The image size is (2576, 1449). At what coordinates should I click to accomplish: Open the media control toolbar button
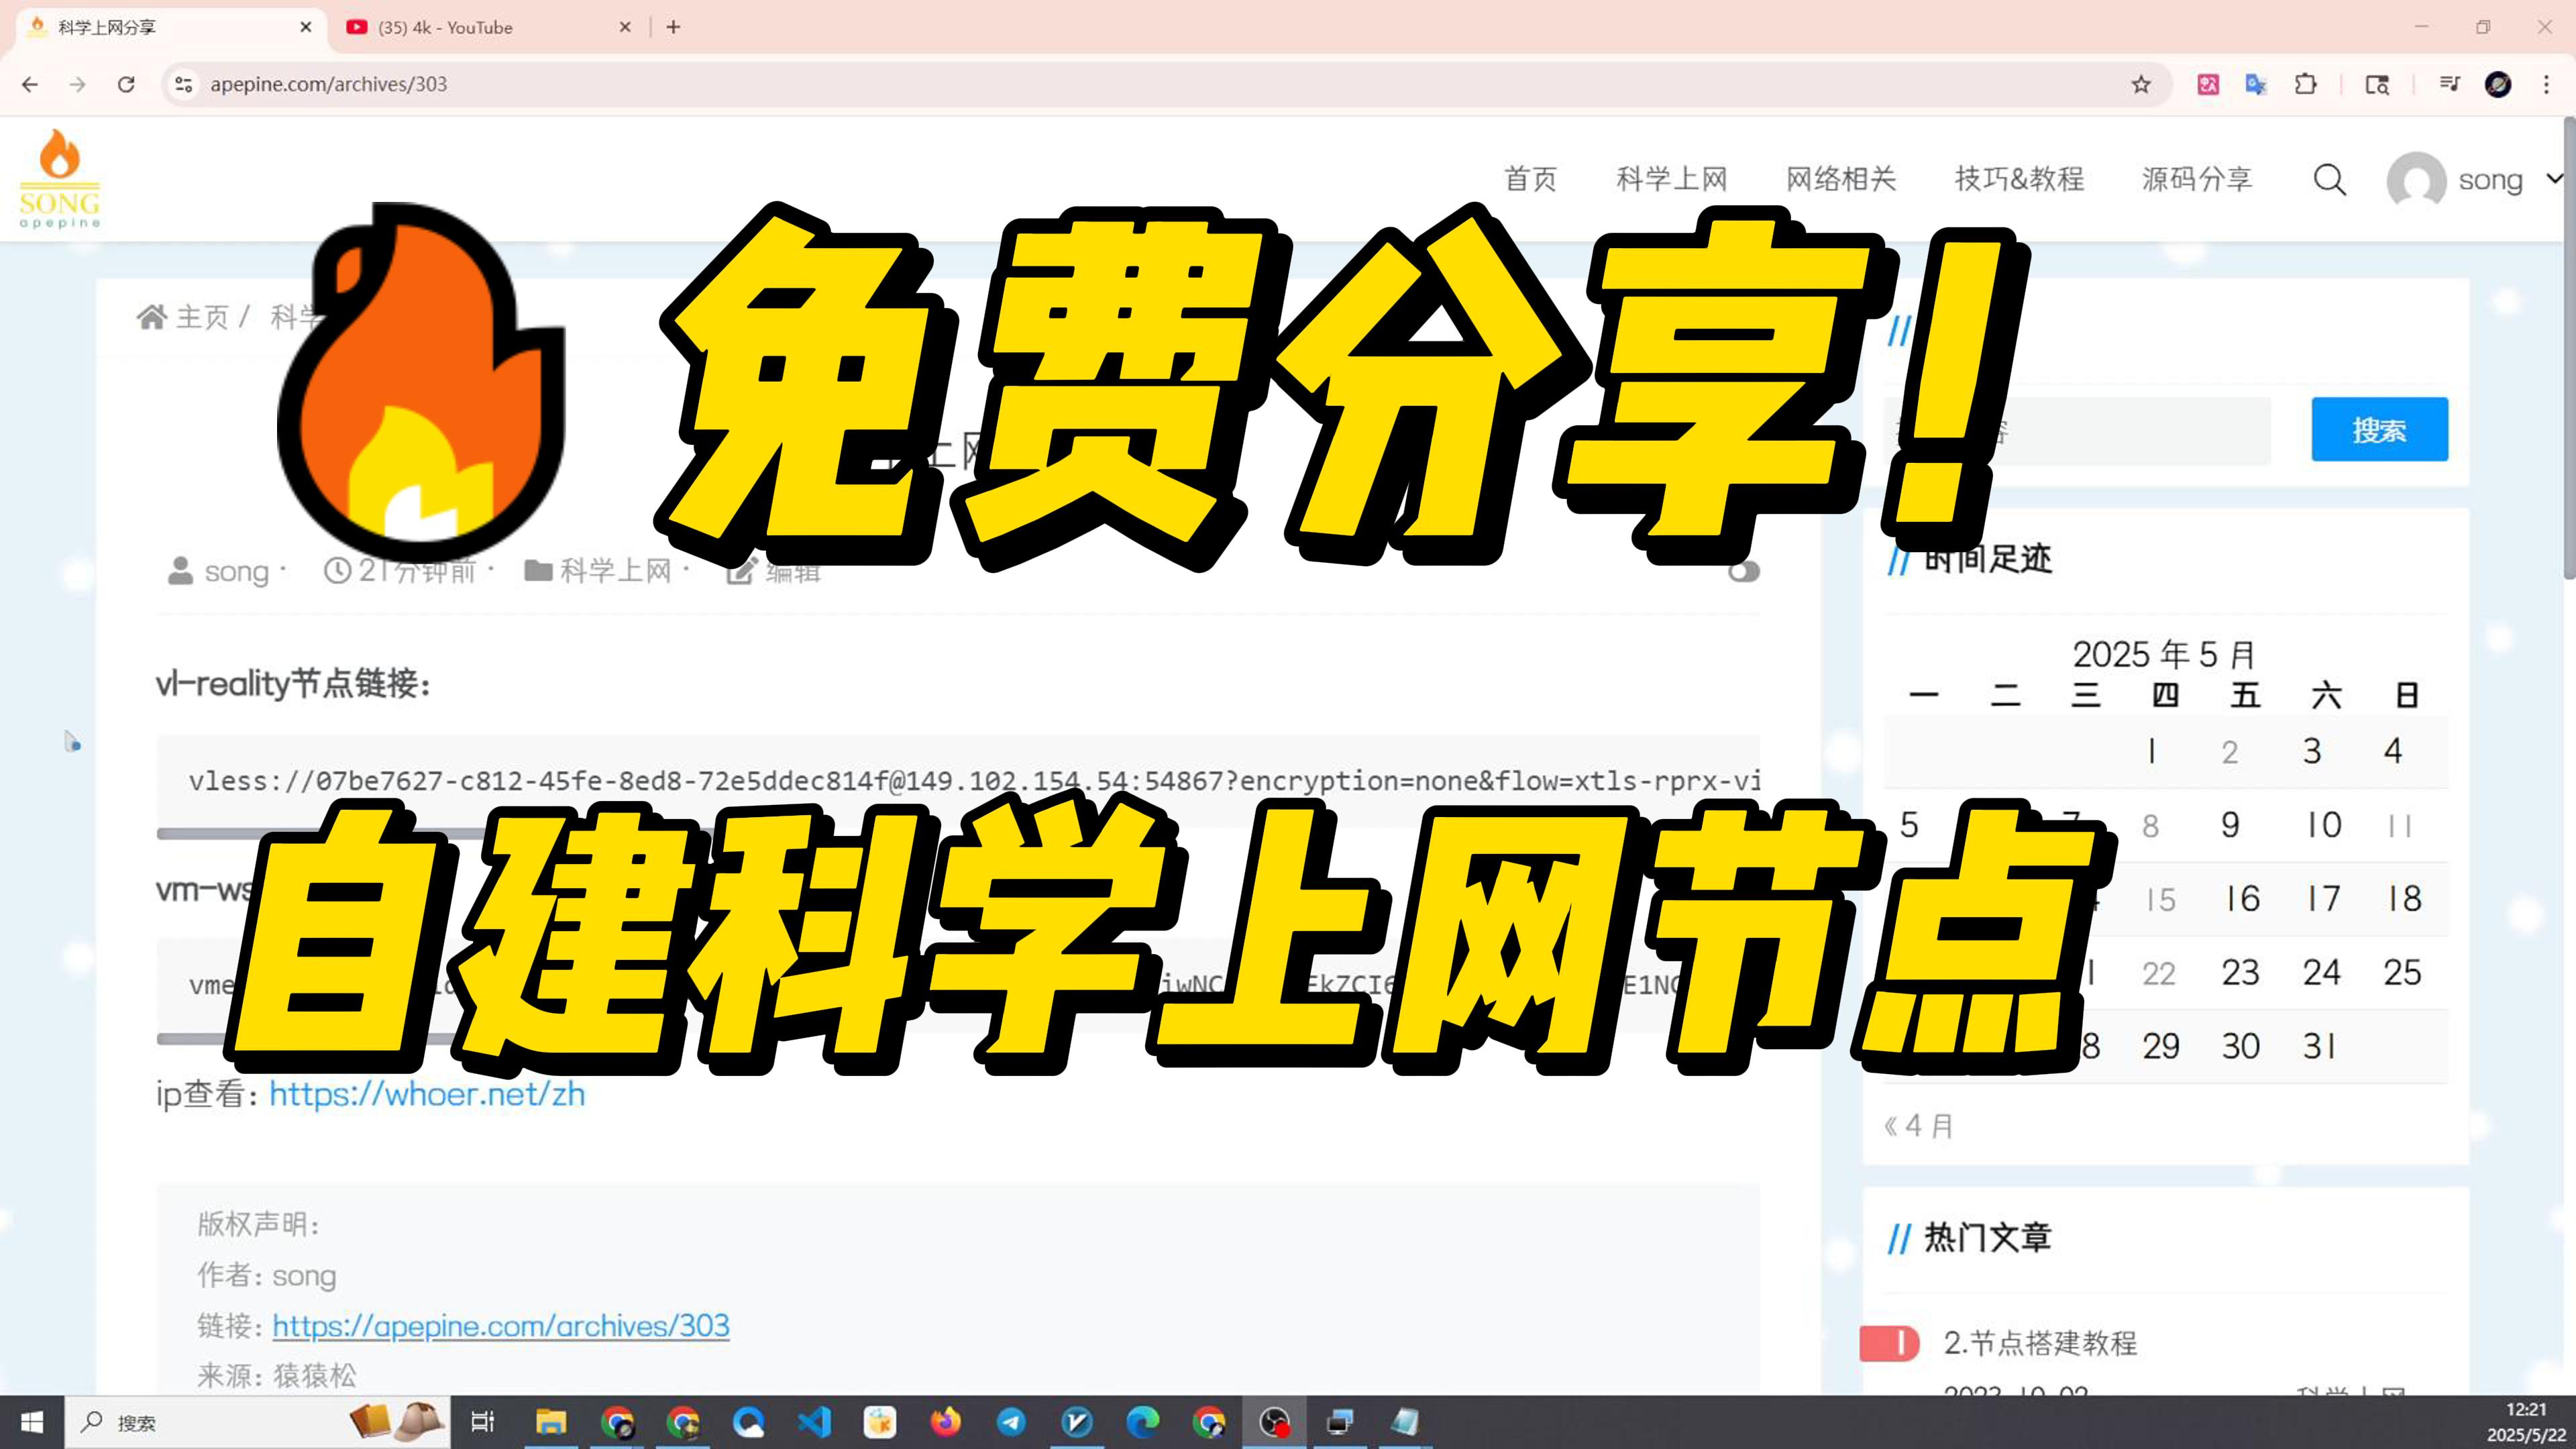click(x=2449, y=84)
